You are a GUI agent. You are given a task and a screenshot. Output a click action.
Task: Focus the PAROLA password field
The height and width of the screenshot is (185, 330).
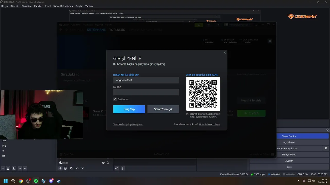point(146,92)
